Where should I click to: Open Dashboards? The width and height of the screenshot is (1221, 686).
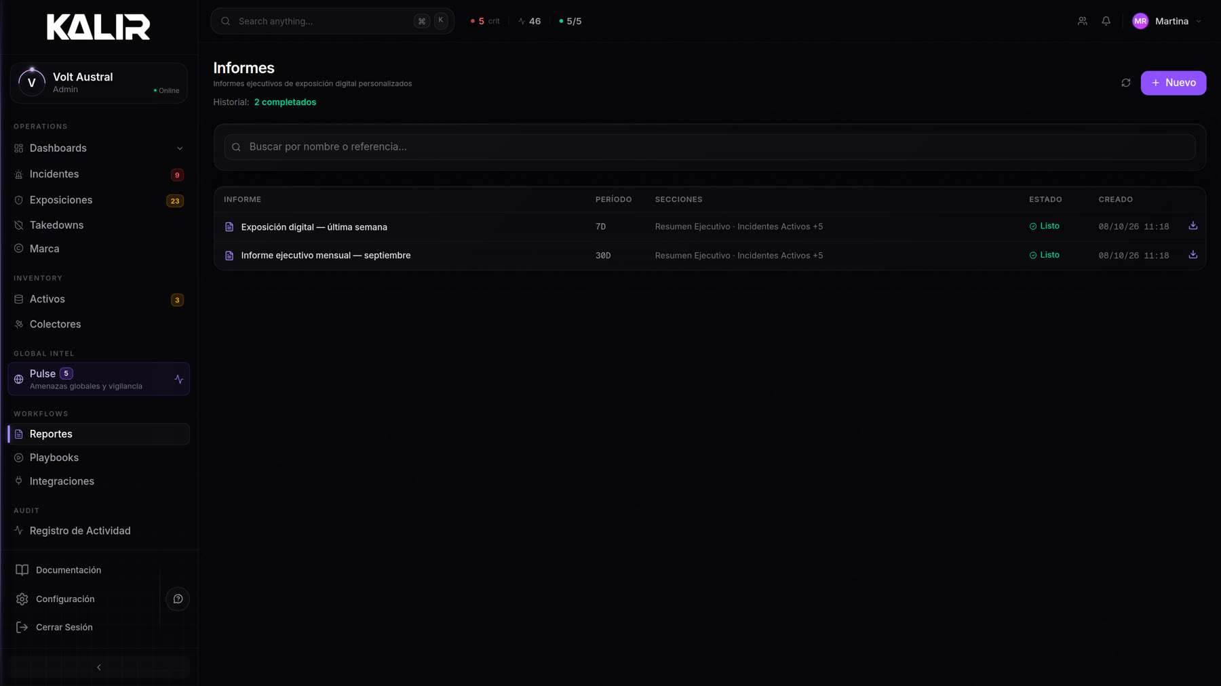tap(98, 148)
